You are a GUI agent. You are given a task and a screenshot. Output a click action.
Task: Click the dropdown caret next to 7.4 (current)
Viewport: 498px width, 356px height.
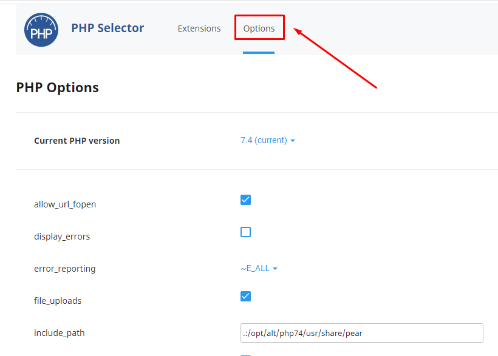tap(292, 140)
